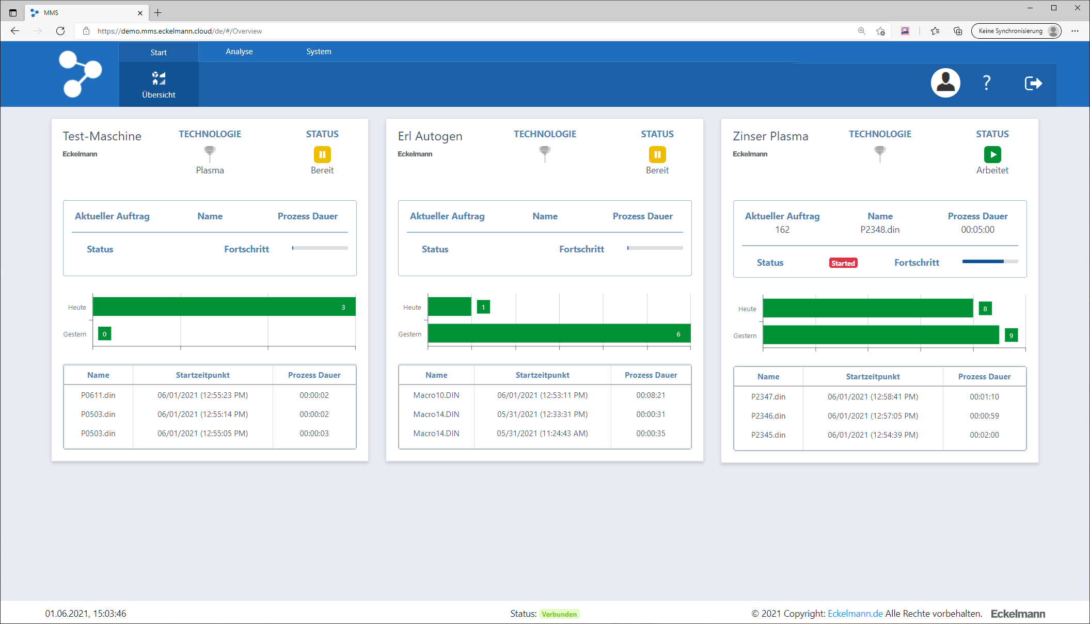Expand the Keine Synchronisierung profile dropdown
1090x624 pixels.
(1015, 31)
